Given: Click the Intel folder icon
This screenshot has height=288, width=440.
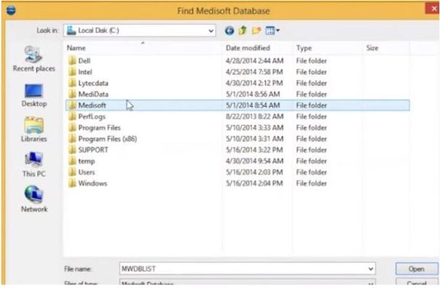Looking at the screenshot, I should tap(72, 72).
